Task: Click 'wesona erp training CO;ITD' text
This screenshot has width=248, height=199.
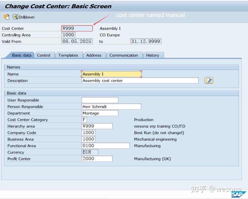Action: (x=160, y=126)
